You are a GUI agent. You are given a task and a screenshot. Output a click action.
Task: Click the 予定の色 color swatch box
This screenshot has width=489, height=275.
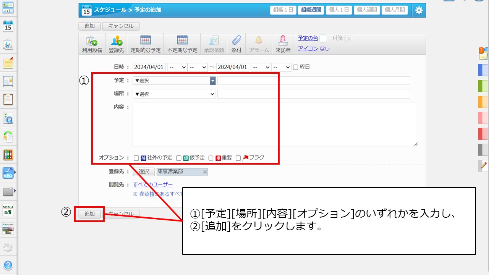[x=323, y=38]
